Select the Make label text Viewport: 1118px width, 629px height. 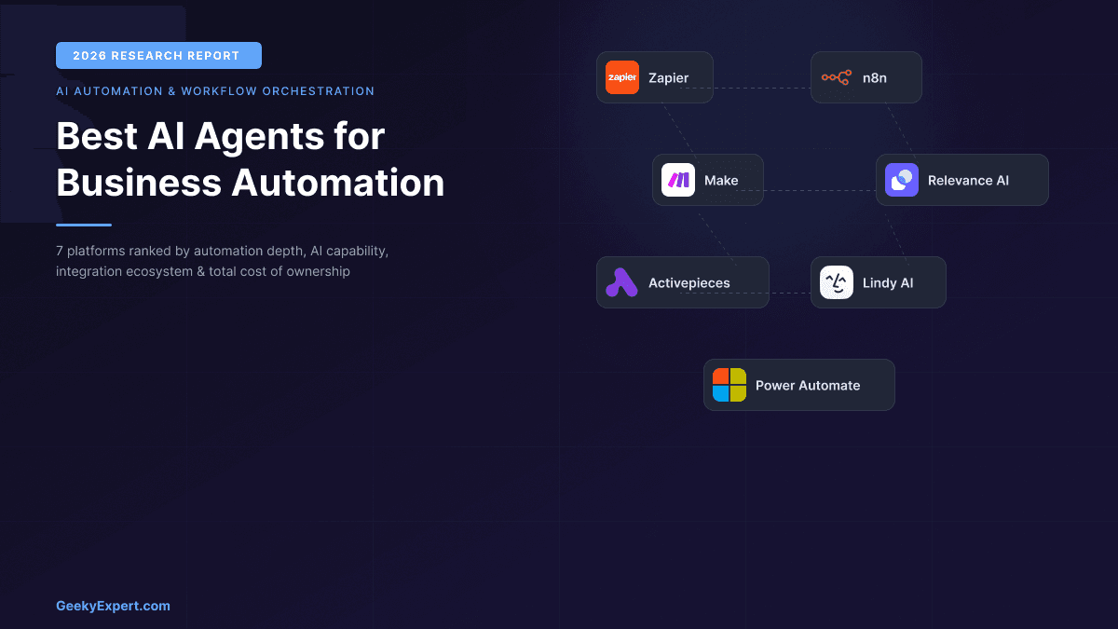(721, 181)
